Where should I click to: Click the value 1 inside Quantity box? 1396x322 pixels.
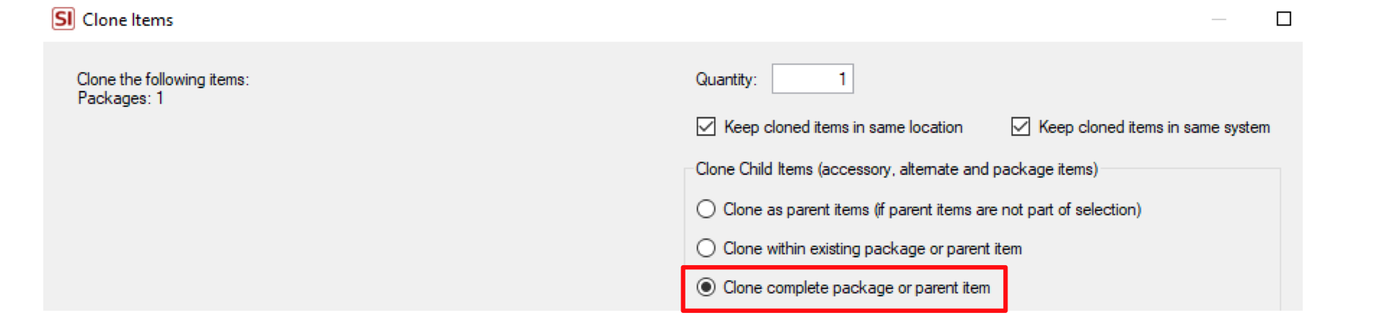click(842, 79)
